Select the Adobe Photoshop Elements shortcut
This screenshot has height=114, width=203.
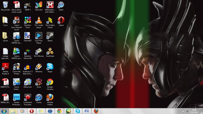(17, 100)
